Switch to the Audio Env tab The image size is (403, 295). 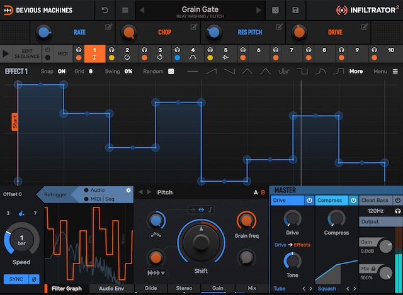[x=111, y=288]
